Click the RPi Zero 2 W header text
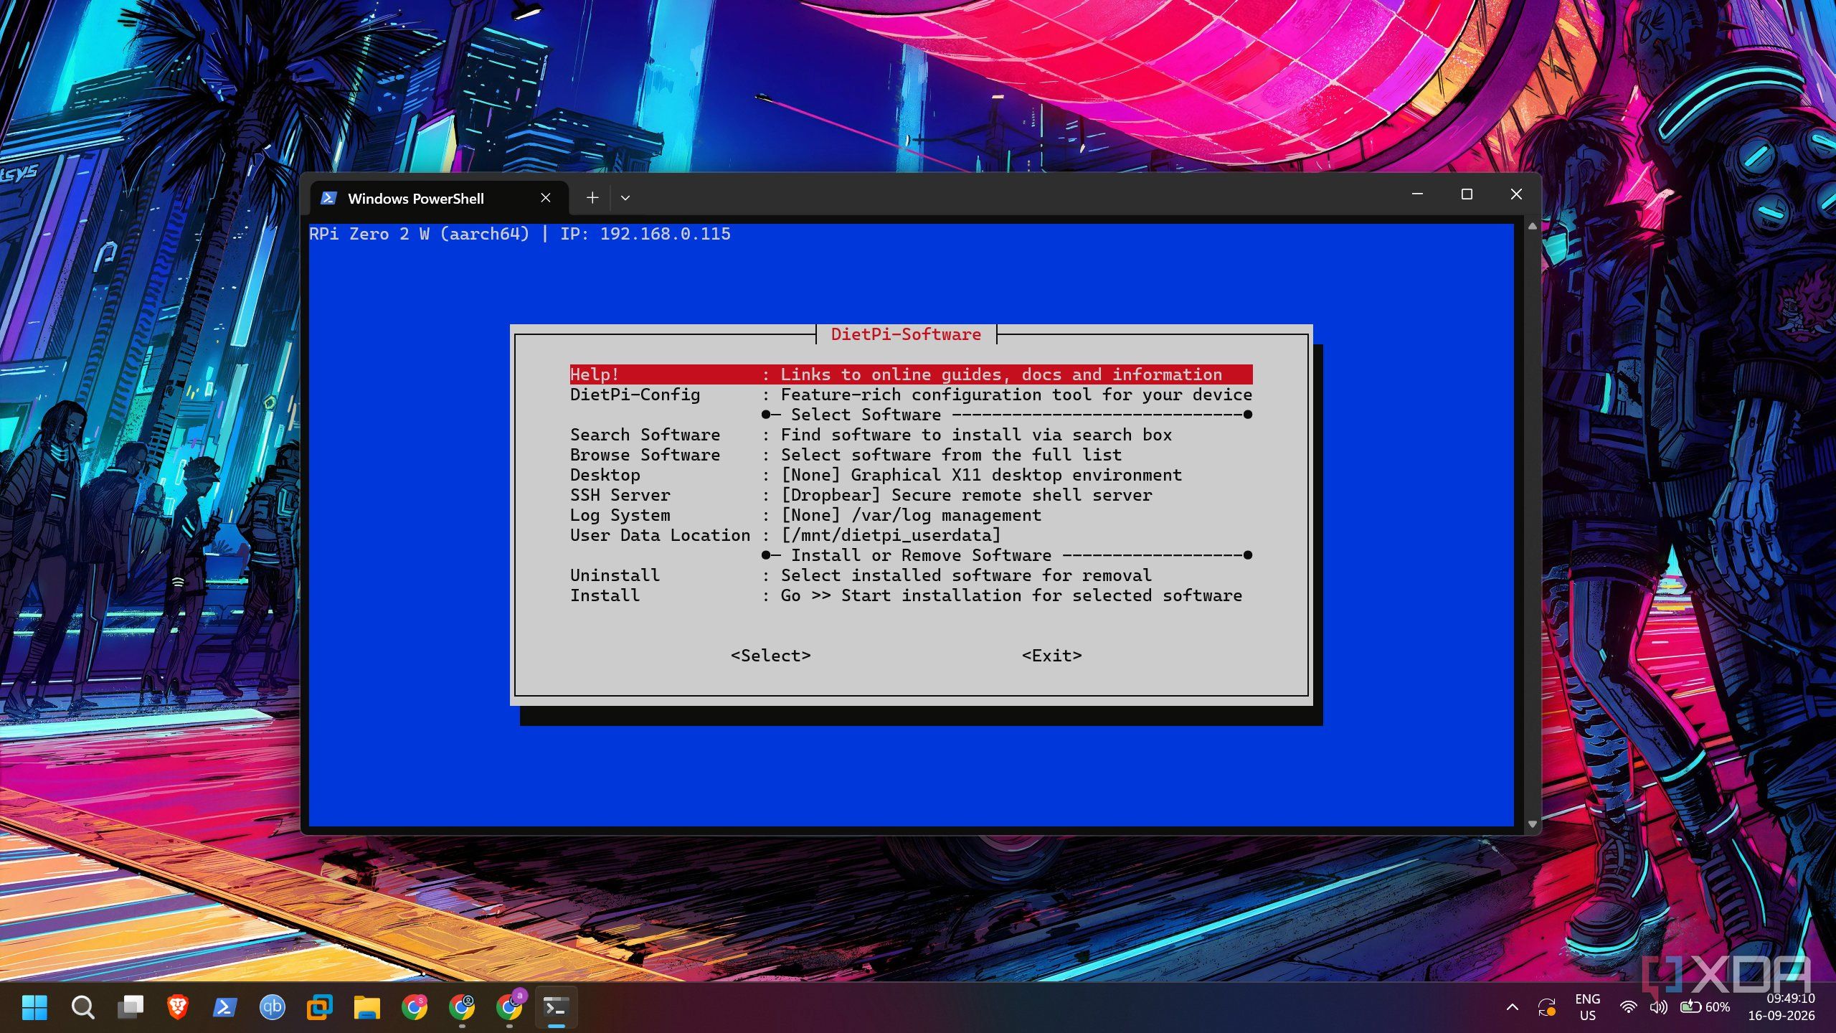 [x=419, y=234]
